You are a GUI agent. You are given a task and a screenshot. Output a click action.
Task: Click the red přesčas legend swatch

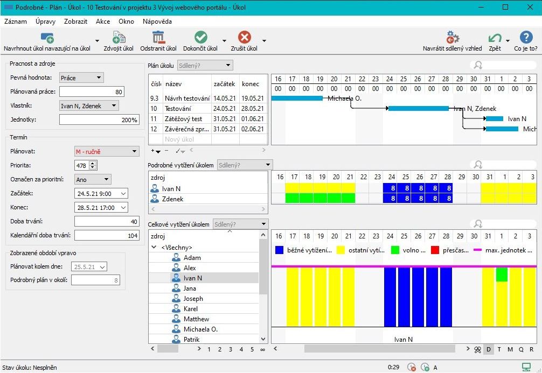pyautogui.click(x=435, y=250)
